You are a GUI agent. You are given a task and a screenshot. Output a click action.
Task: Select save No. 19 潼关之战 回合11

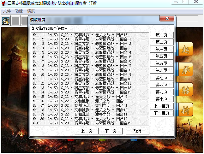pos(90,115)
